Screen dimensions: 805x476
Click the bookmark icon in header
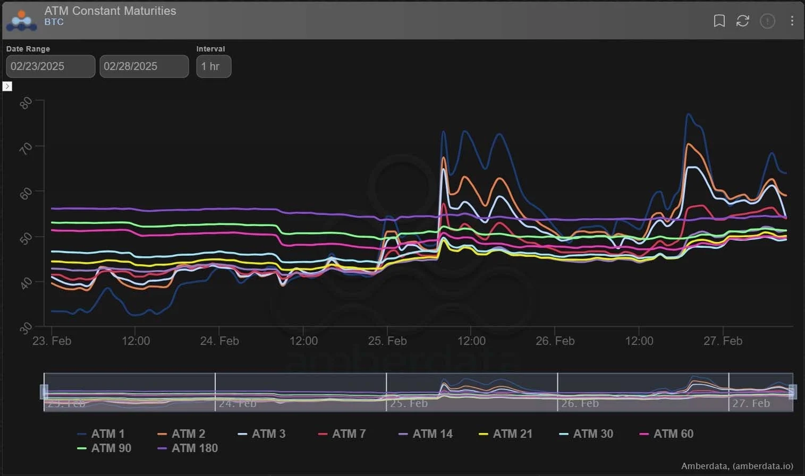point(719,21)
